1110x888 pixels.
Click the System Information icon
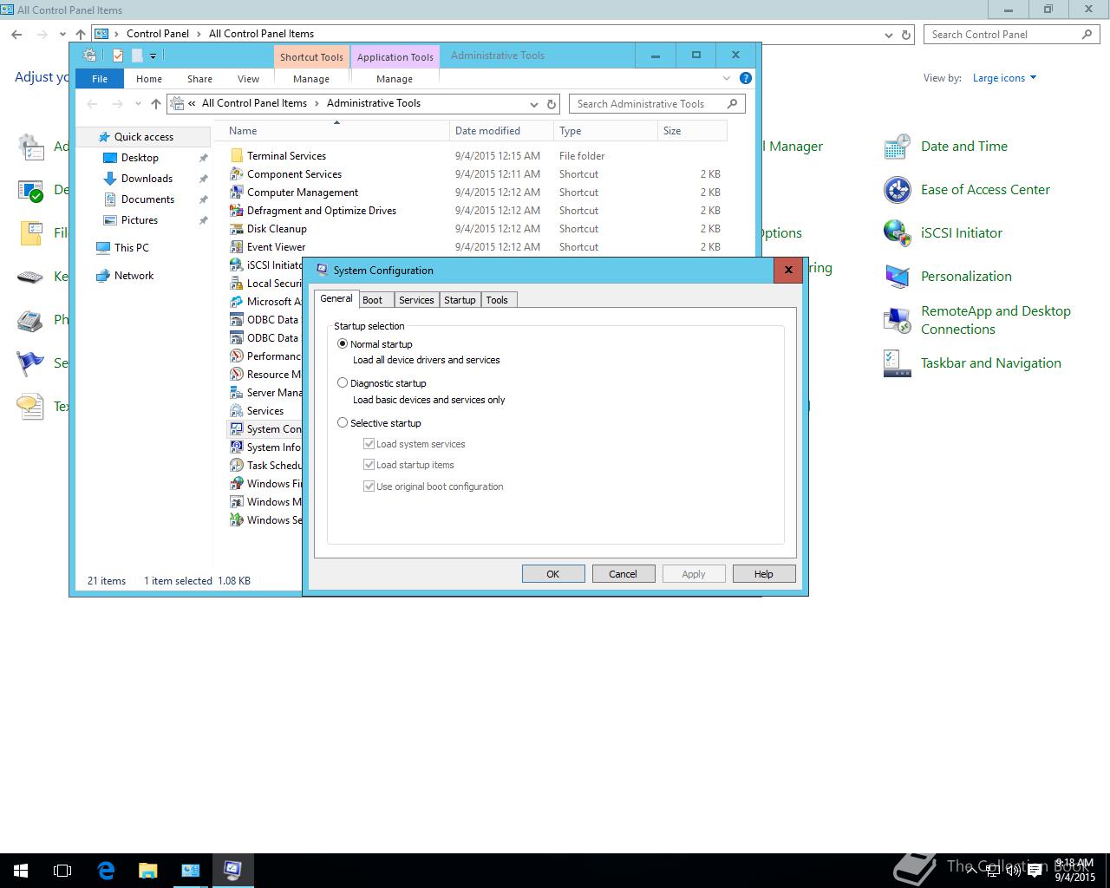pyautogui.click(x=236, y=447)
